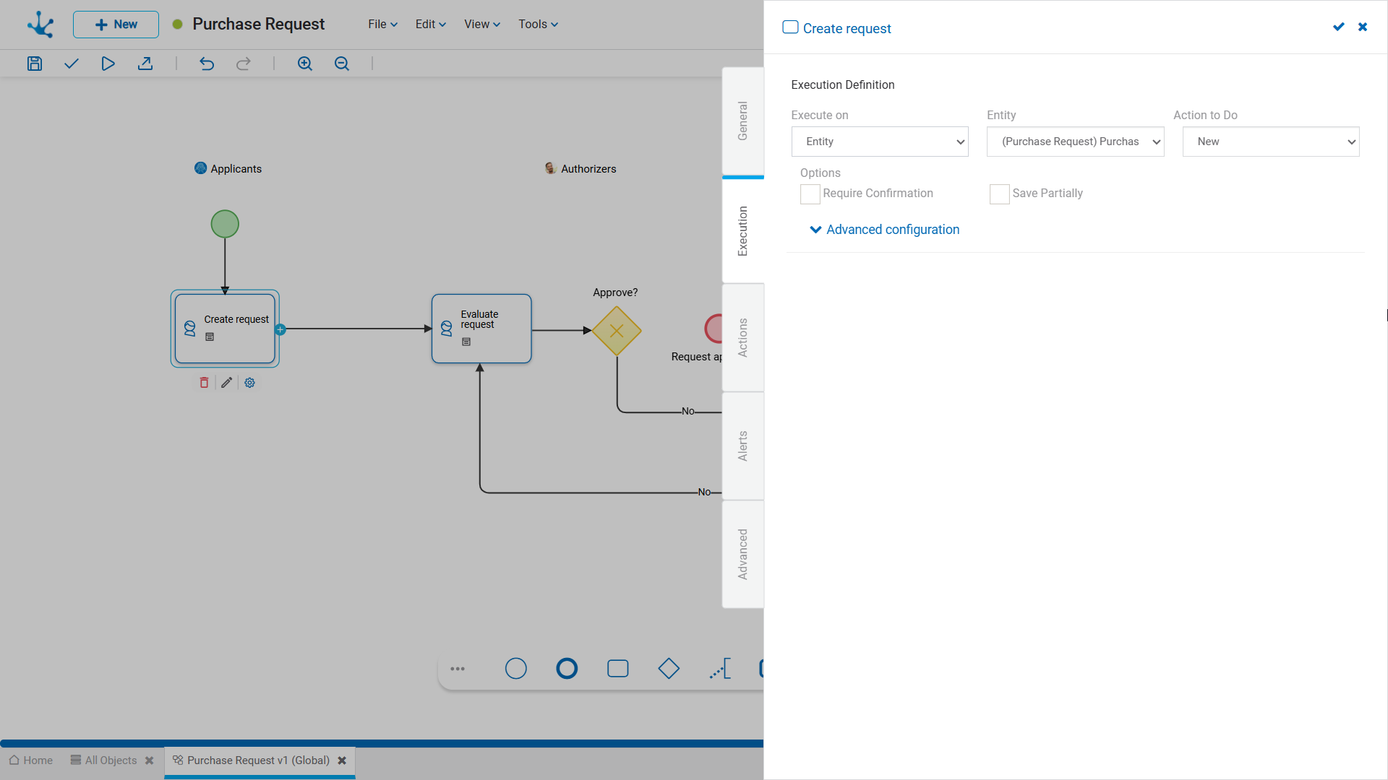The image size is (1388, 780).
Task: Go to the Home tab
Action: pyautogui.click(x=31, y=760)
